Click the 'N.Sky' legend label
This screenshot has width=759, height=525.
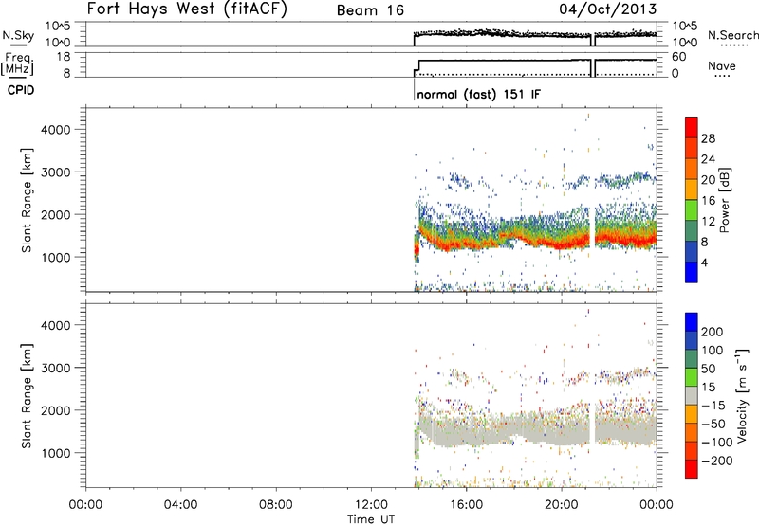(18, 35)
